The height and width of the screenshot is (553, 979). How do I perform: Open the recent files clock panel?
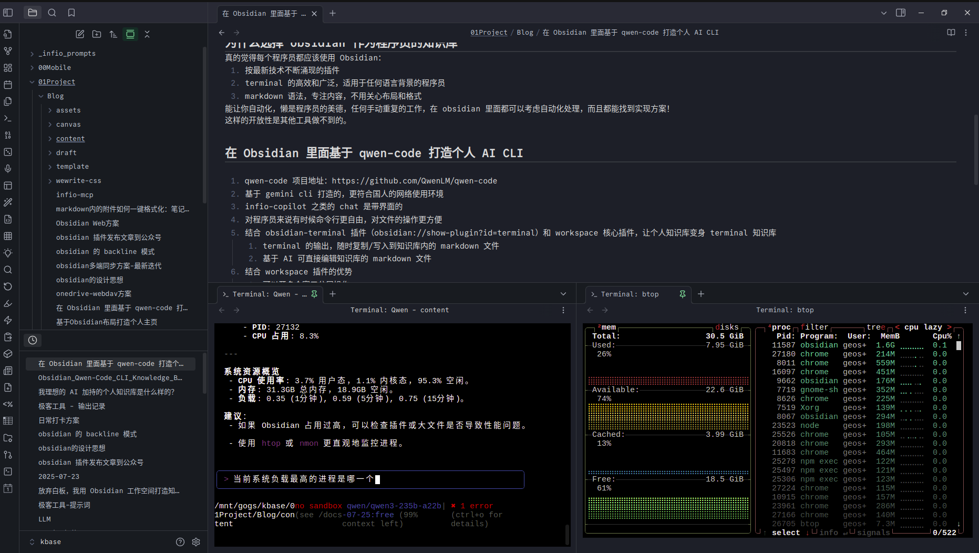tap(33, 340)
